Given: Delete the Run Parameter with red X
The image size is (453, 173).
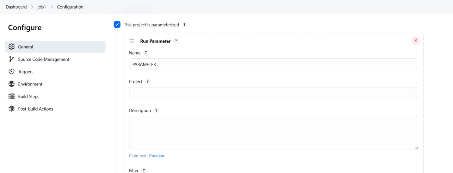Looking at the screenshot, I should [x=416, y=40].
